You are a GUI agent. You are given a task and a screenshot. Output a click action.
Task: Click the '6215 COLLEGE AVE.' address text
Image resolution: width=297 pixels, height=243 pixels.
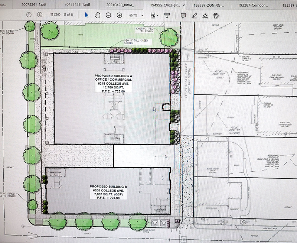114,84
